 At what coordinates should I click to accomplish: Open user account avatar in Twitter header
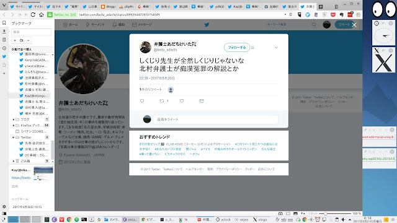click(x=327, y=25)
